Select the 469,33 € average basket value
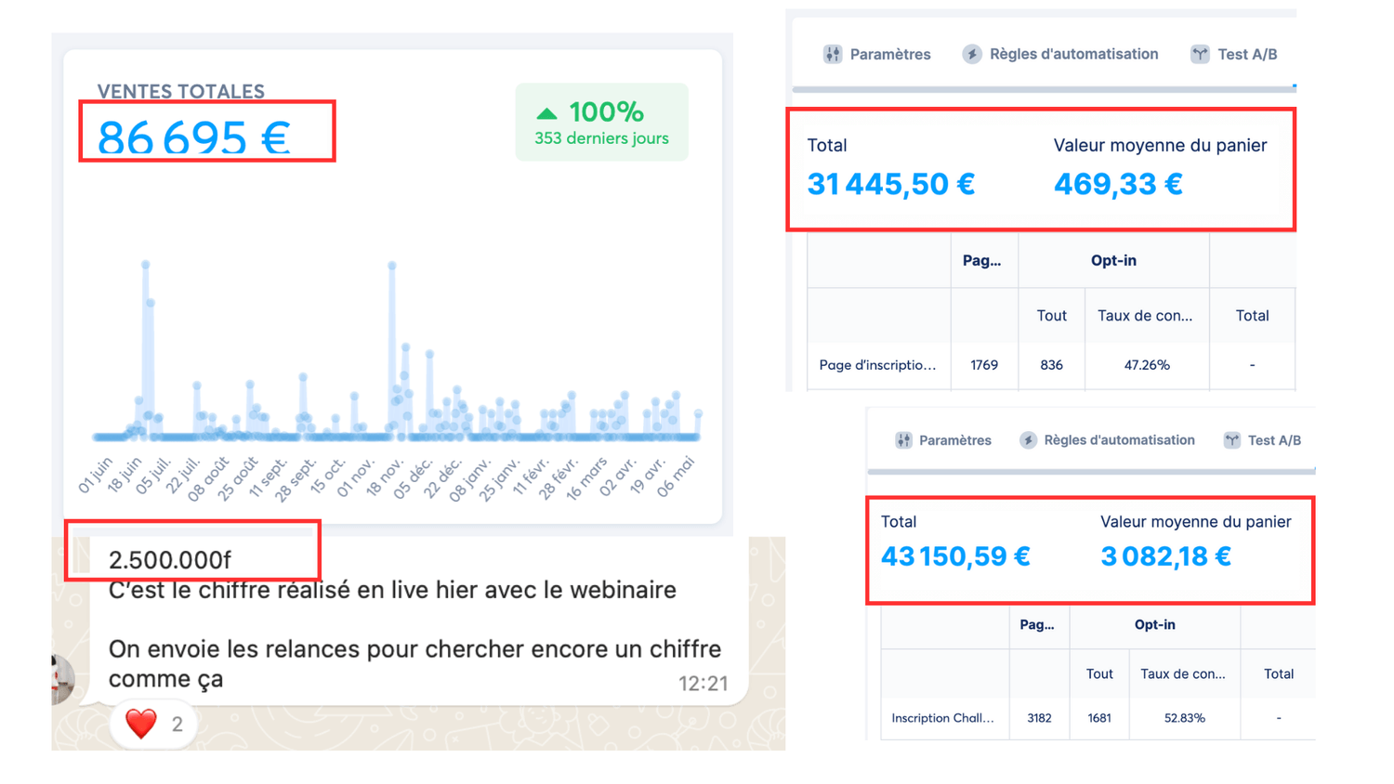 click(1118, 184)
